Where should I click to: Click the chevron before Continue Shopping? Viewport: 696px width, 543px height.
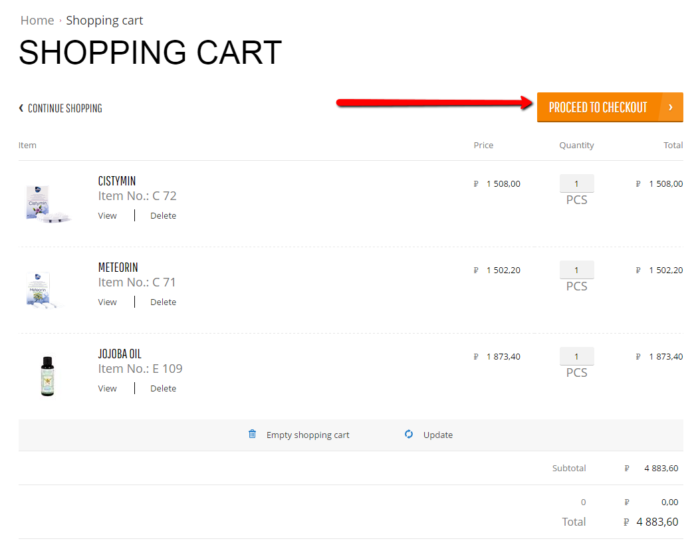(21, 108)
